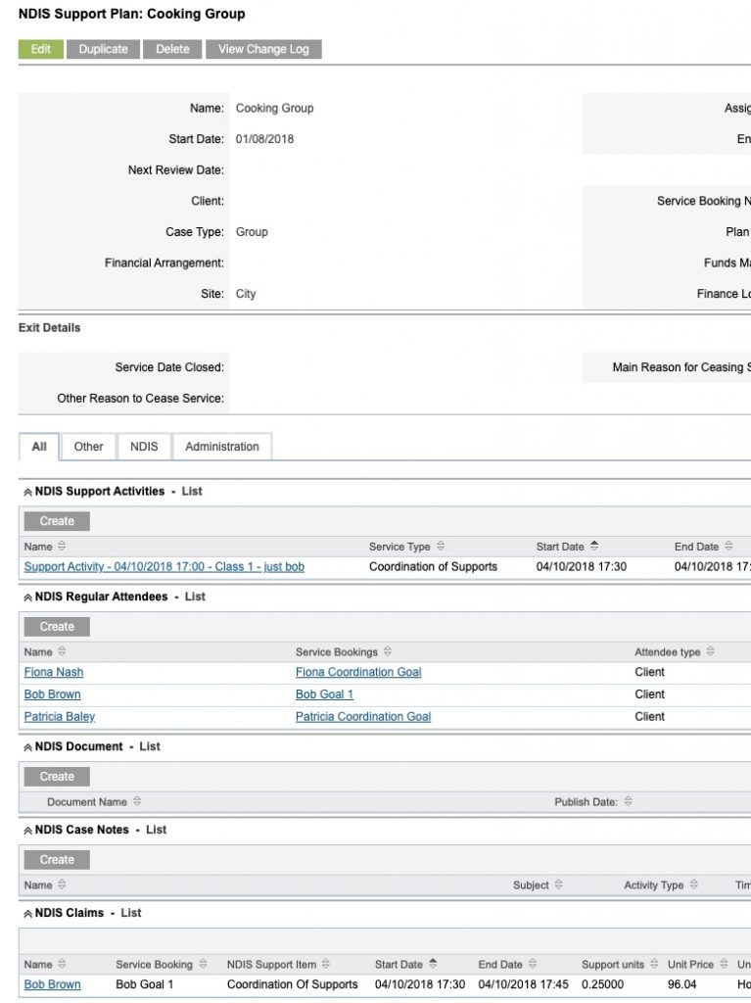Sort Support Activities by Service Type

tap(441, 547)
